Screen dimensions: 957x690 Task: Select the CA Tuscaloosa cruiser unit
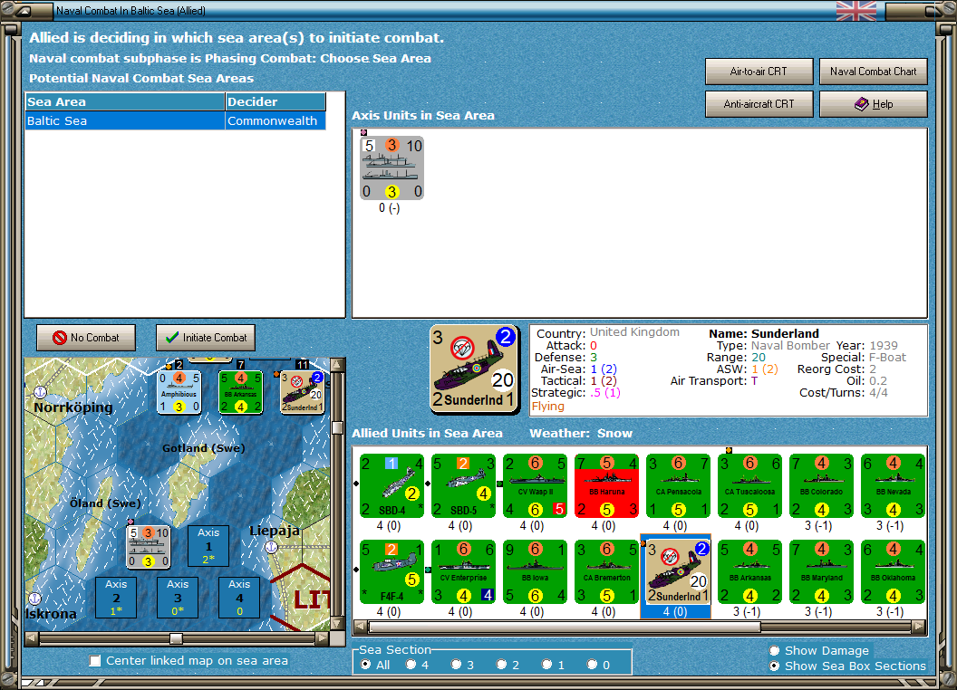tap(750, 485)
